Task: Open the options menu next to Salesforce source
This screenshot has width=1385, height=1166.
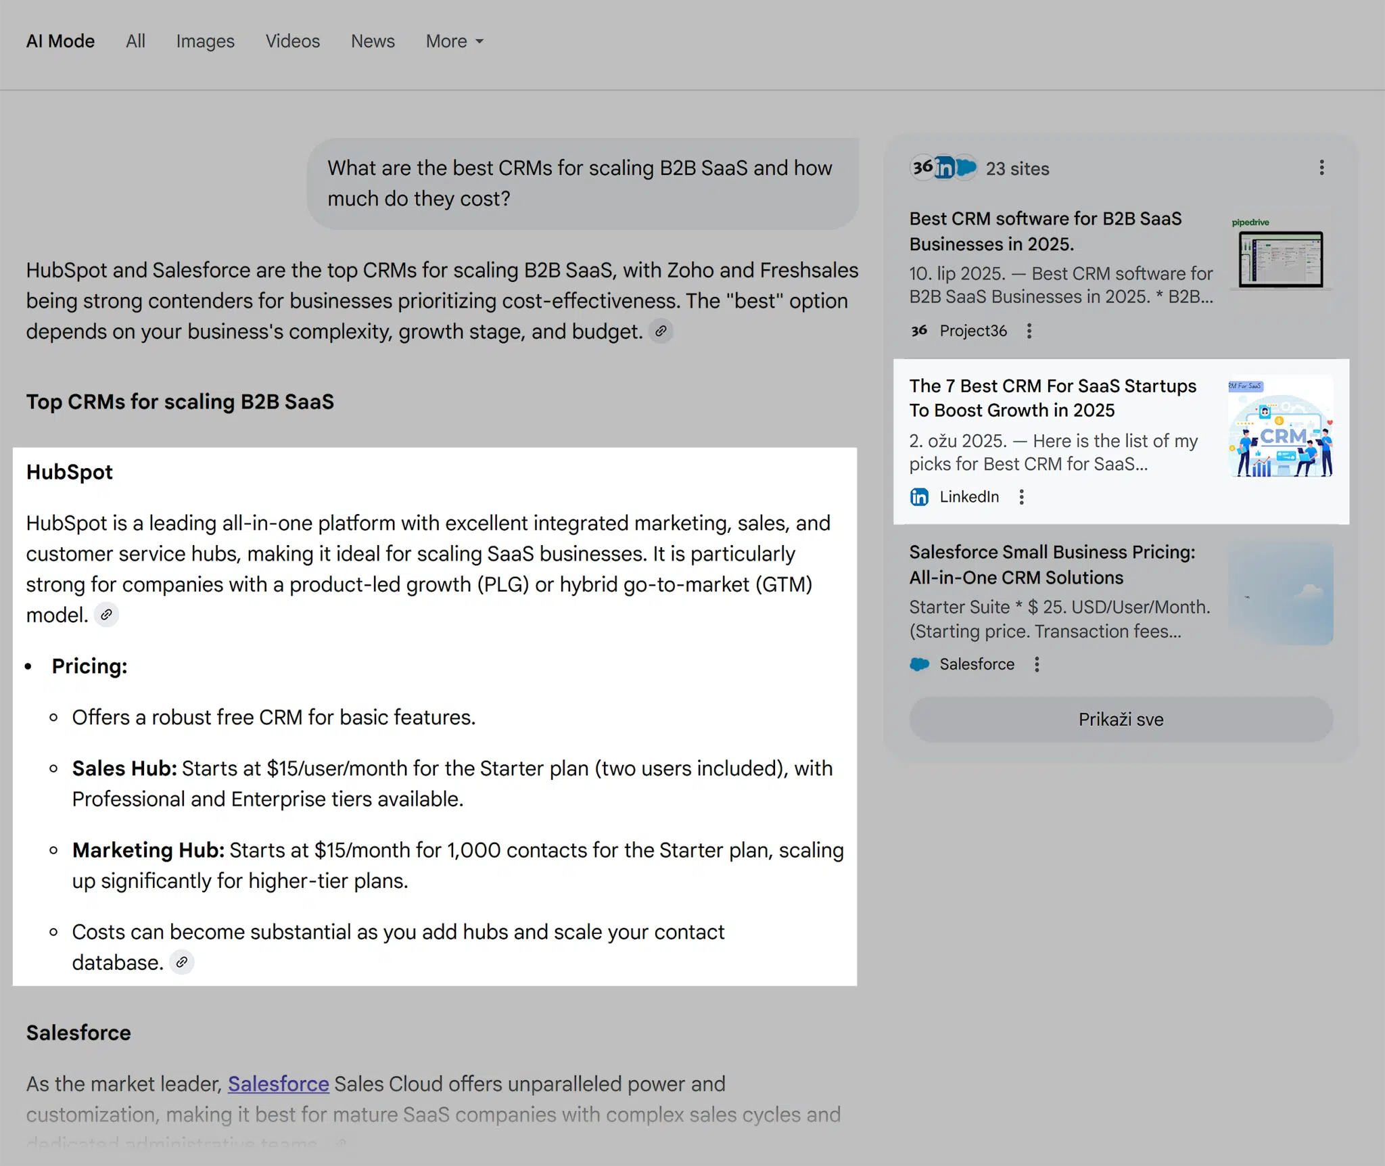Action: [1036, 664]
